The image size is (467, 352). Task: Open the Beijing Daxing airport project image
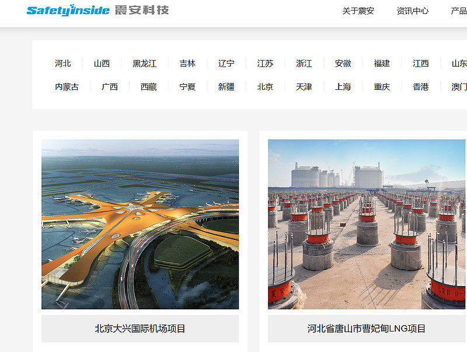tap(140, 224)
